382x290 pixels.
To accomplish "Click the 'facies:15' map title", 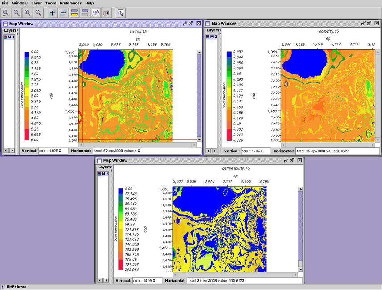I will (138, 32).
